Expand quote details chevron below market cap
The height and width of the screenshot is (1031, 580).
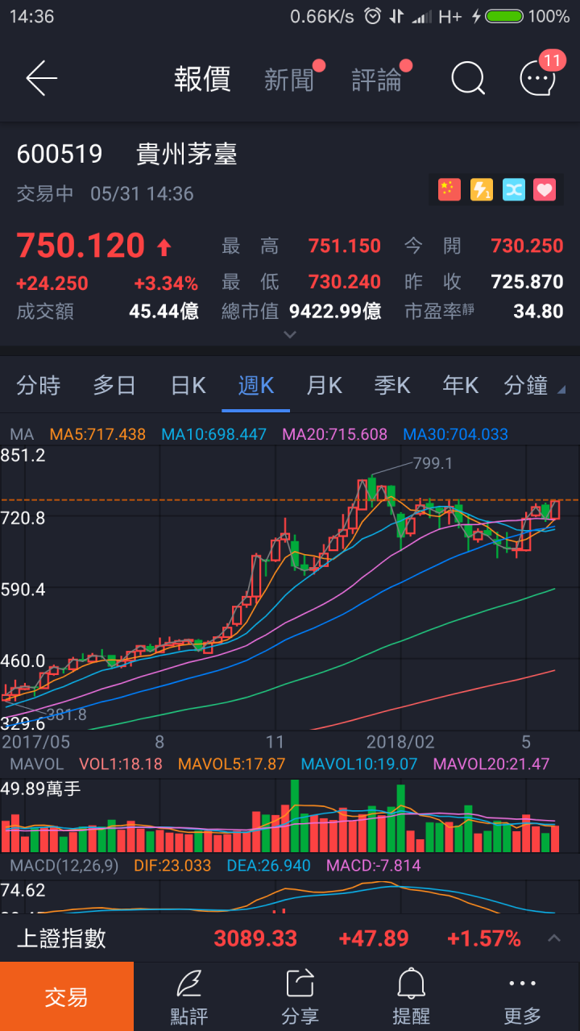[x=290, y=334]
